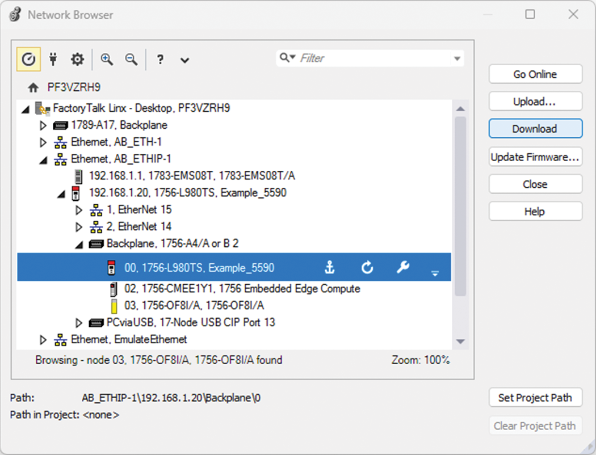Toggle the browse state icon in the toolbar

click(x=28, y=59)
